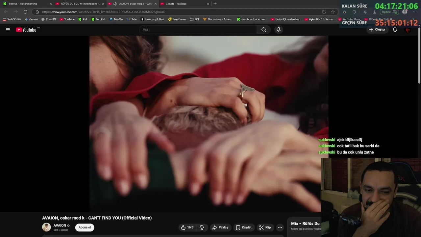The width and height of the screenshot is (421, 237).
Task: Mute the AVAION tab speaker icon
Action: [115, 4]
